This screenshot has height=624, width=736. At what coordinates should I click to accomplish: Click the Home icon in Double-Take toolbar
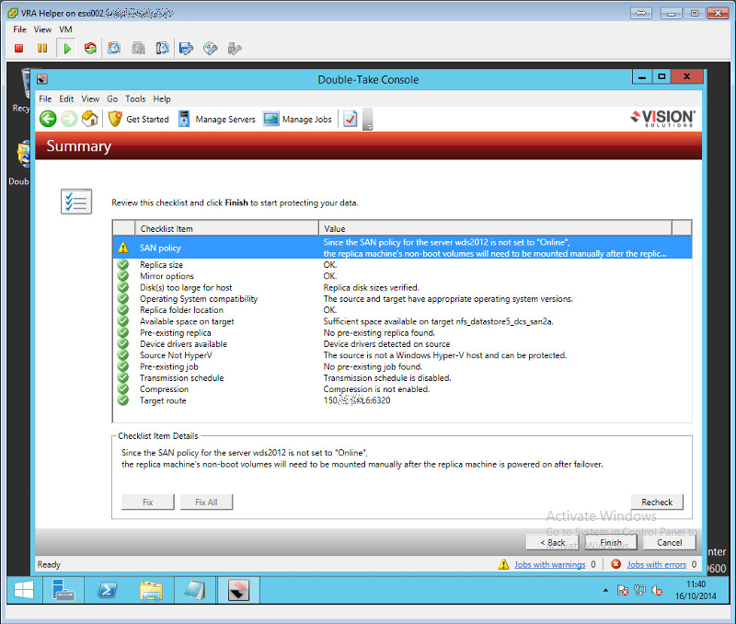[89, 119]
